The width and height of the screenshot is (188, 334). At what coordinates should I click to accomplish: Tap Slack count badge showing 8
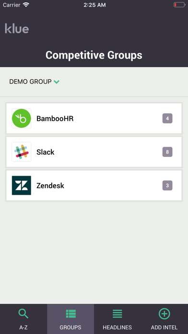click(x=167, y=152)
